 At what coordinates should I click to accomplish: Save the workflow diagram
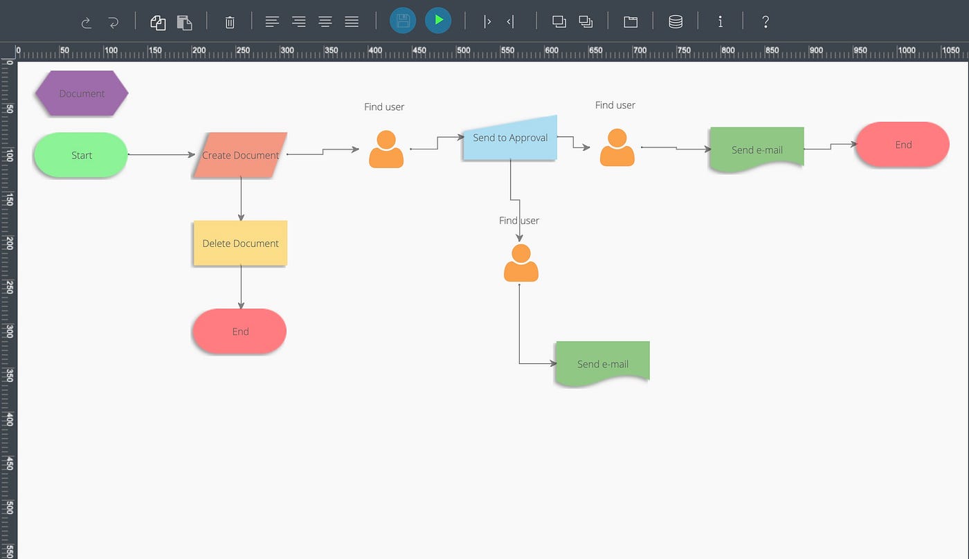402,21
